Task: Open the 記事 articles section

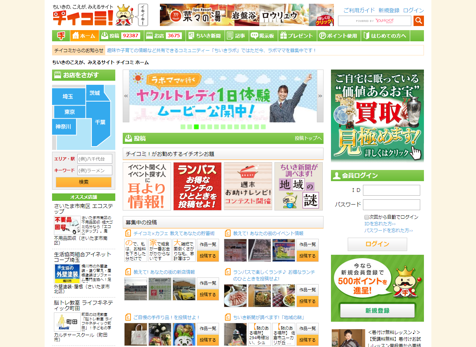Action: [237, 36]
